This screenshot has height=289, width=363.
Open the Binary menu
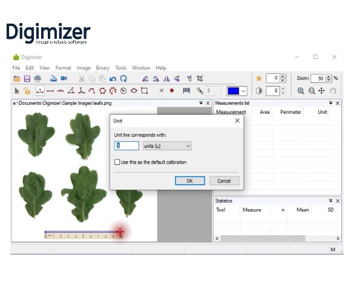[103, 68]
